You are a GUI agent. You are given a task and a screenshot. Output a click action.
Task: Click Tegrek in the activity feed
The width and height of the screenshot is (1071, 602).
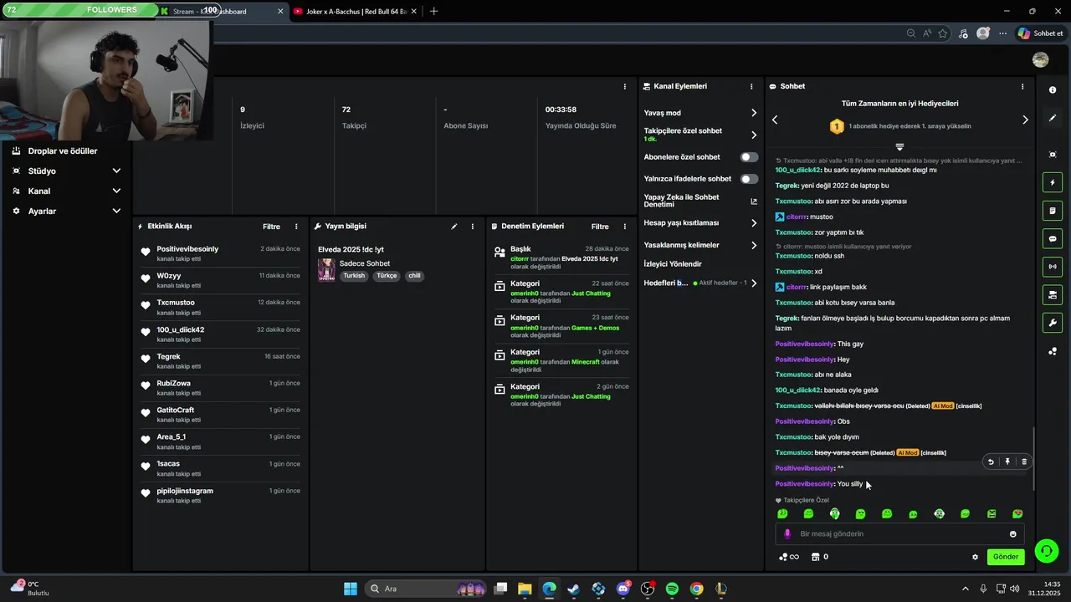[x=168, y=357]
